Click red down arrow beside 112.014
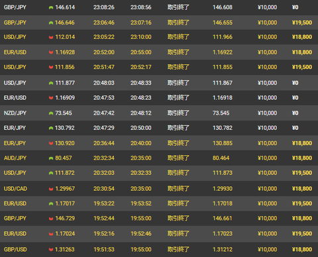318x257 pixels. pyautogui.click(x=51, y=37)
